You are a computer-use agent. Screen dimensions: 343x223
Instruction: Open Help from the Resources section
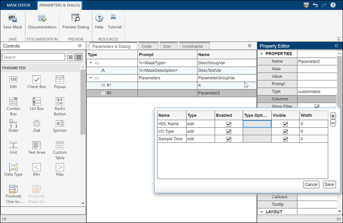click(x=99, y=21)
